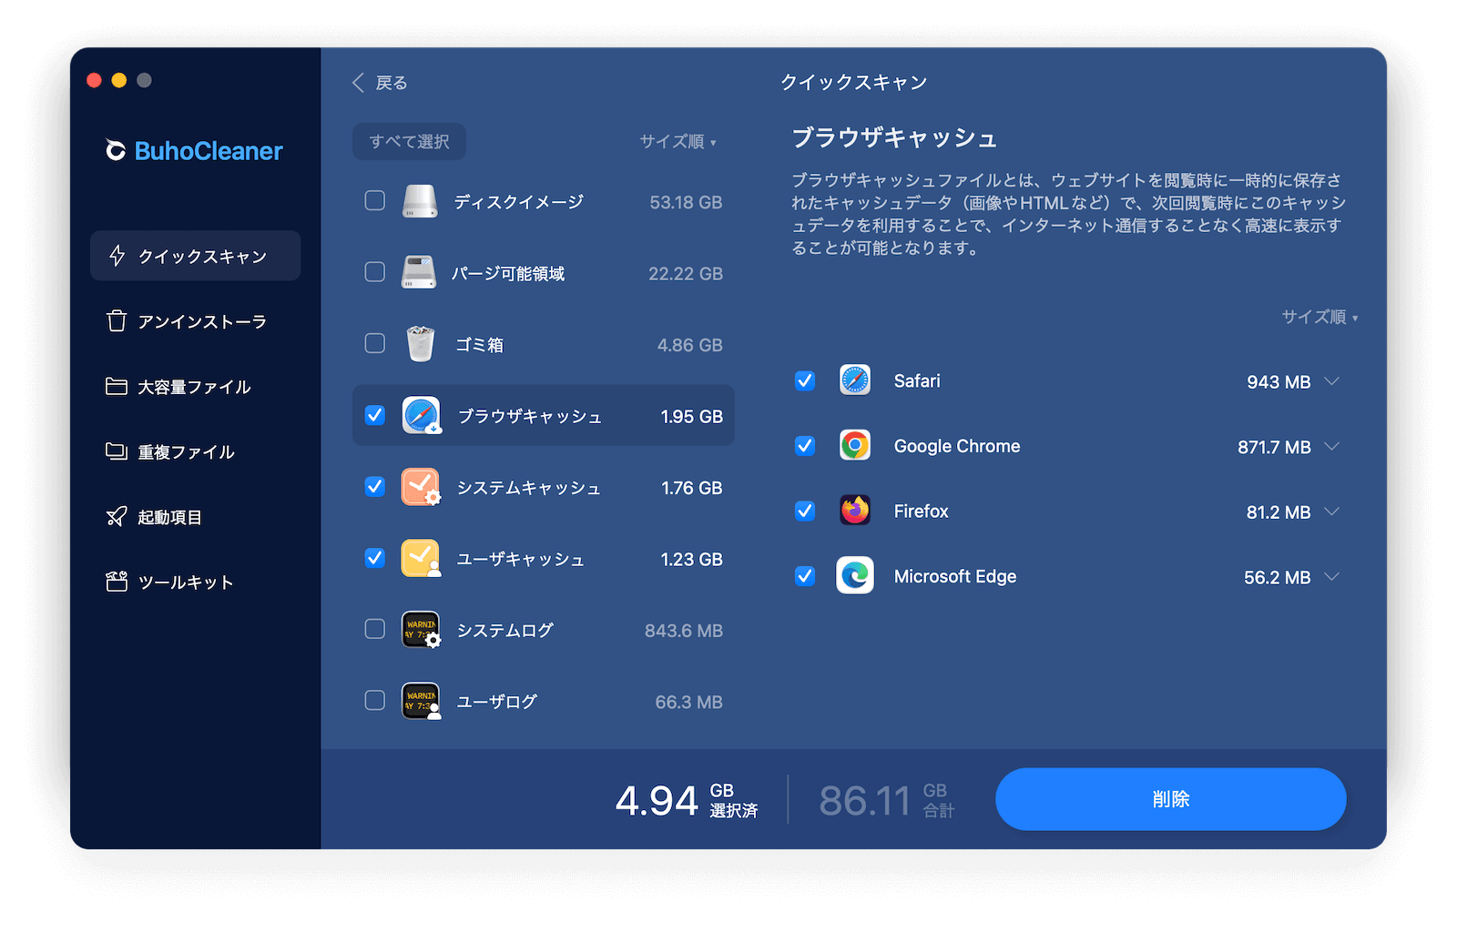
Task: Click the システムキャッシュ orange icon
Action: click(x=421, y=487)
